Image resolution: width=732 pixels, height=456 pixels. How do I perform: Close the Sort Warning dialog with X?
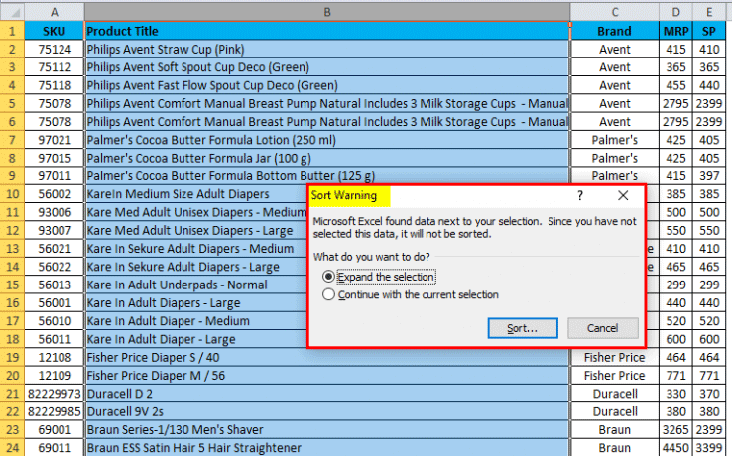(623, 196)
